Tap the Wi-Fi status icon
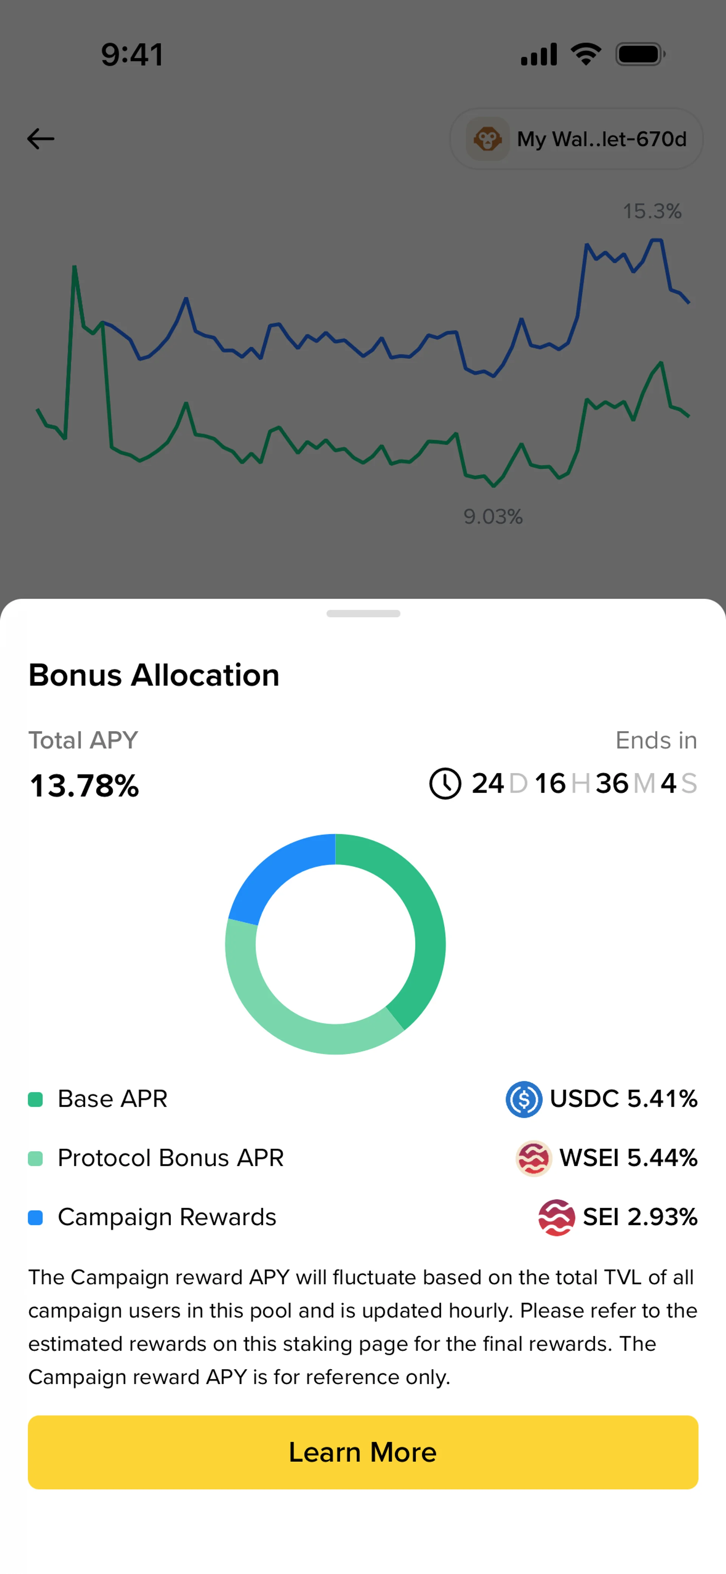 (x=586, y=54)
